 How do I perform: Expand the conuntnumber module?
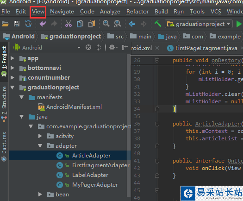tap(12, 77)
